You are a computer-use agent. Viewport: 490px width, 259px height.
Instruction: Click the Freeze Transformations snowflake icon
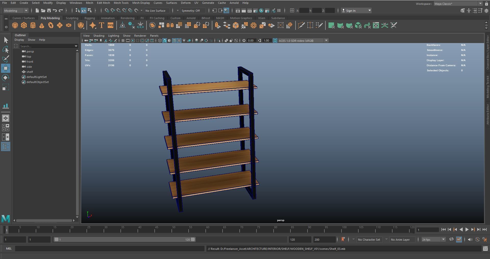[x=140, y=25]
